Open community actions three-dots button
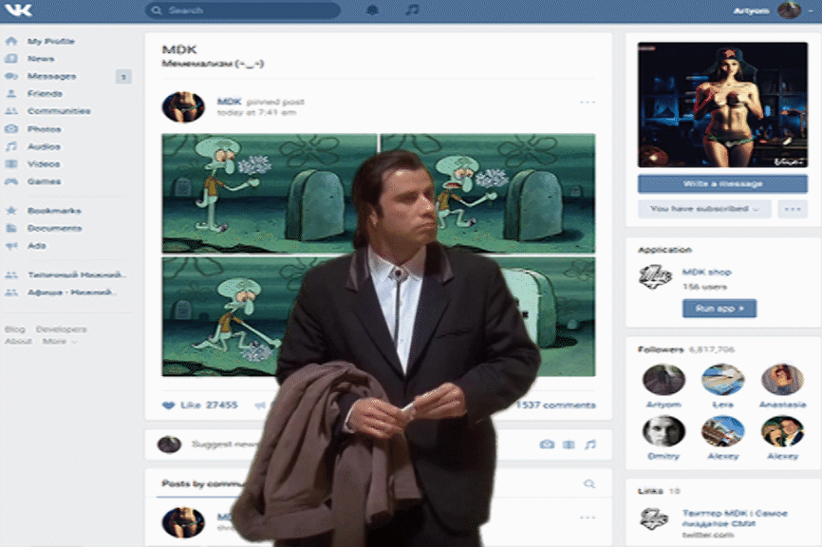Viewport: 822px width, 547px height. coord(793,209)
